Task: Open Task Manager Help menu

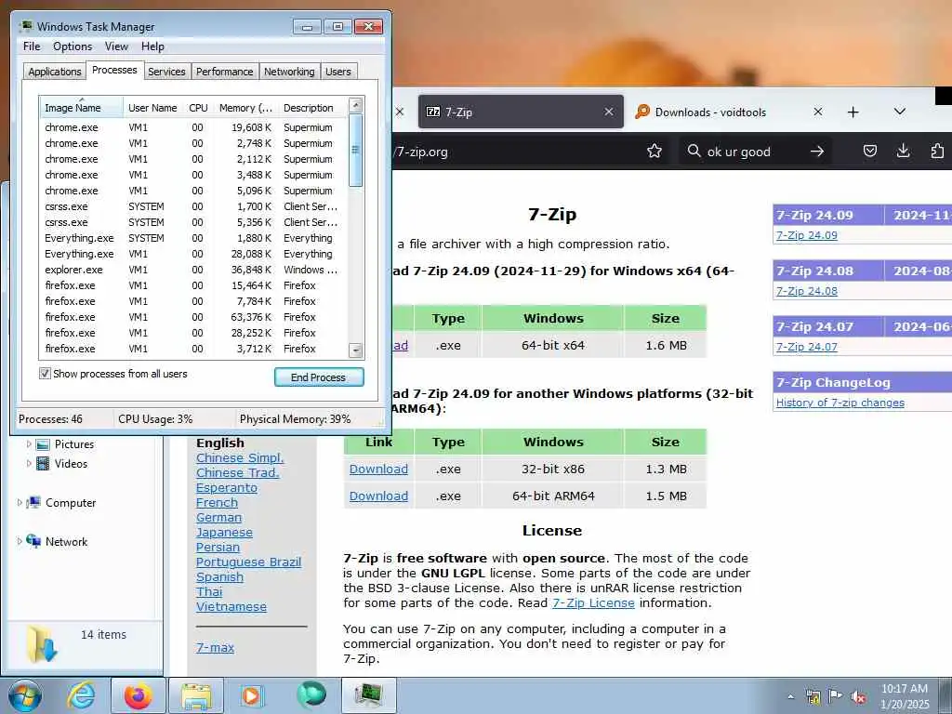Action: click(x=152, y=46)
